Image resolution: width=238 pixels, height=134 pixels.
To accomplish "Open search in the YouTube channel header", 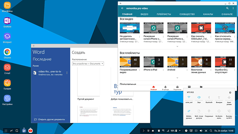I will click(227, 8).
